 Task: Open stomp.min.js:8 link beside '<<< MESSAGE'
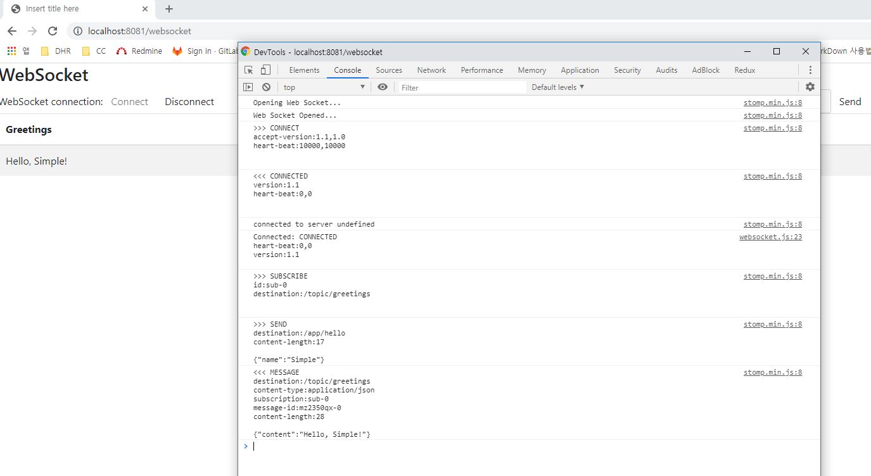pyautogui.click(x=773, y=372)
